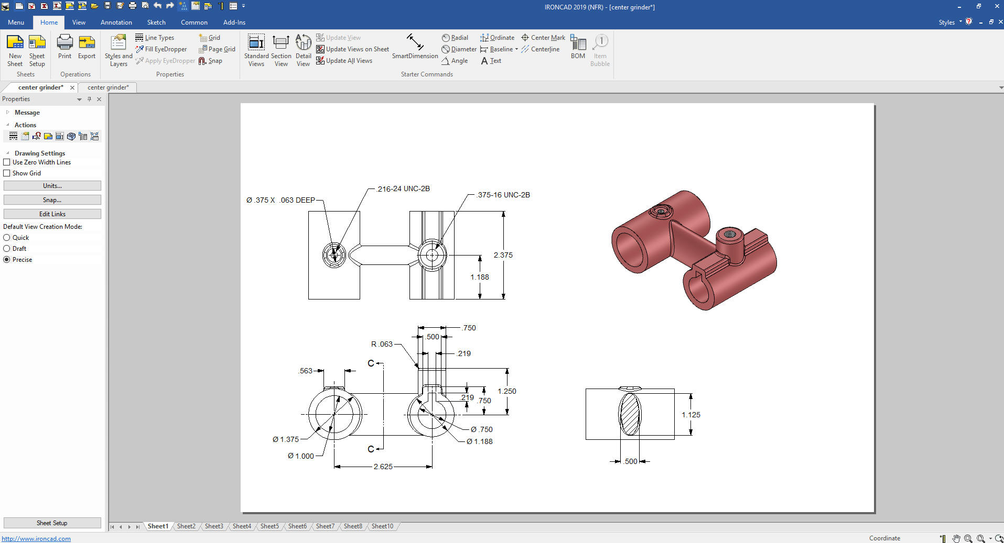
Task: Add a Center Mark
Action: pos(543,38)
